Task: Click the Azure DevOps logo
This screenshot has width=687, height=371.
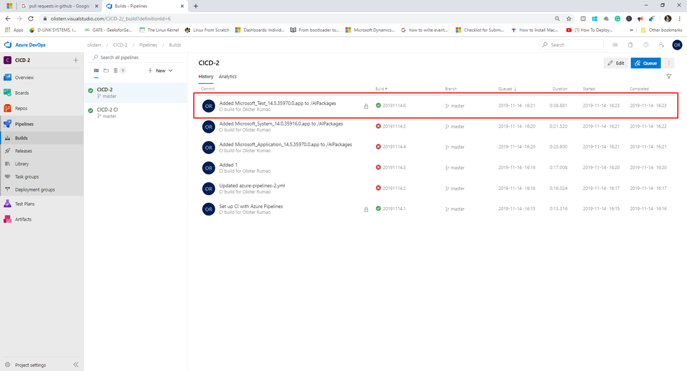Action: click(25, 45)
